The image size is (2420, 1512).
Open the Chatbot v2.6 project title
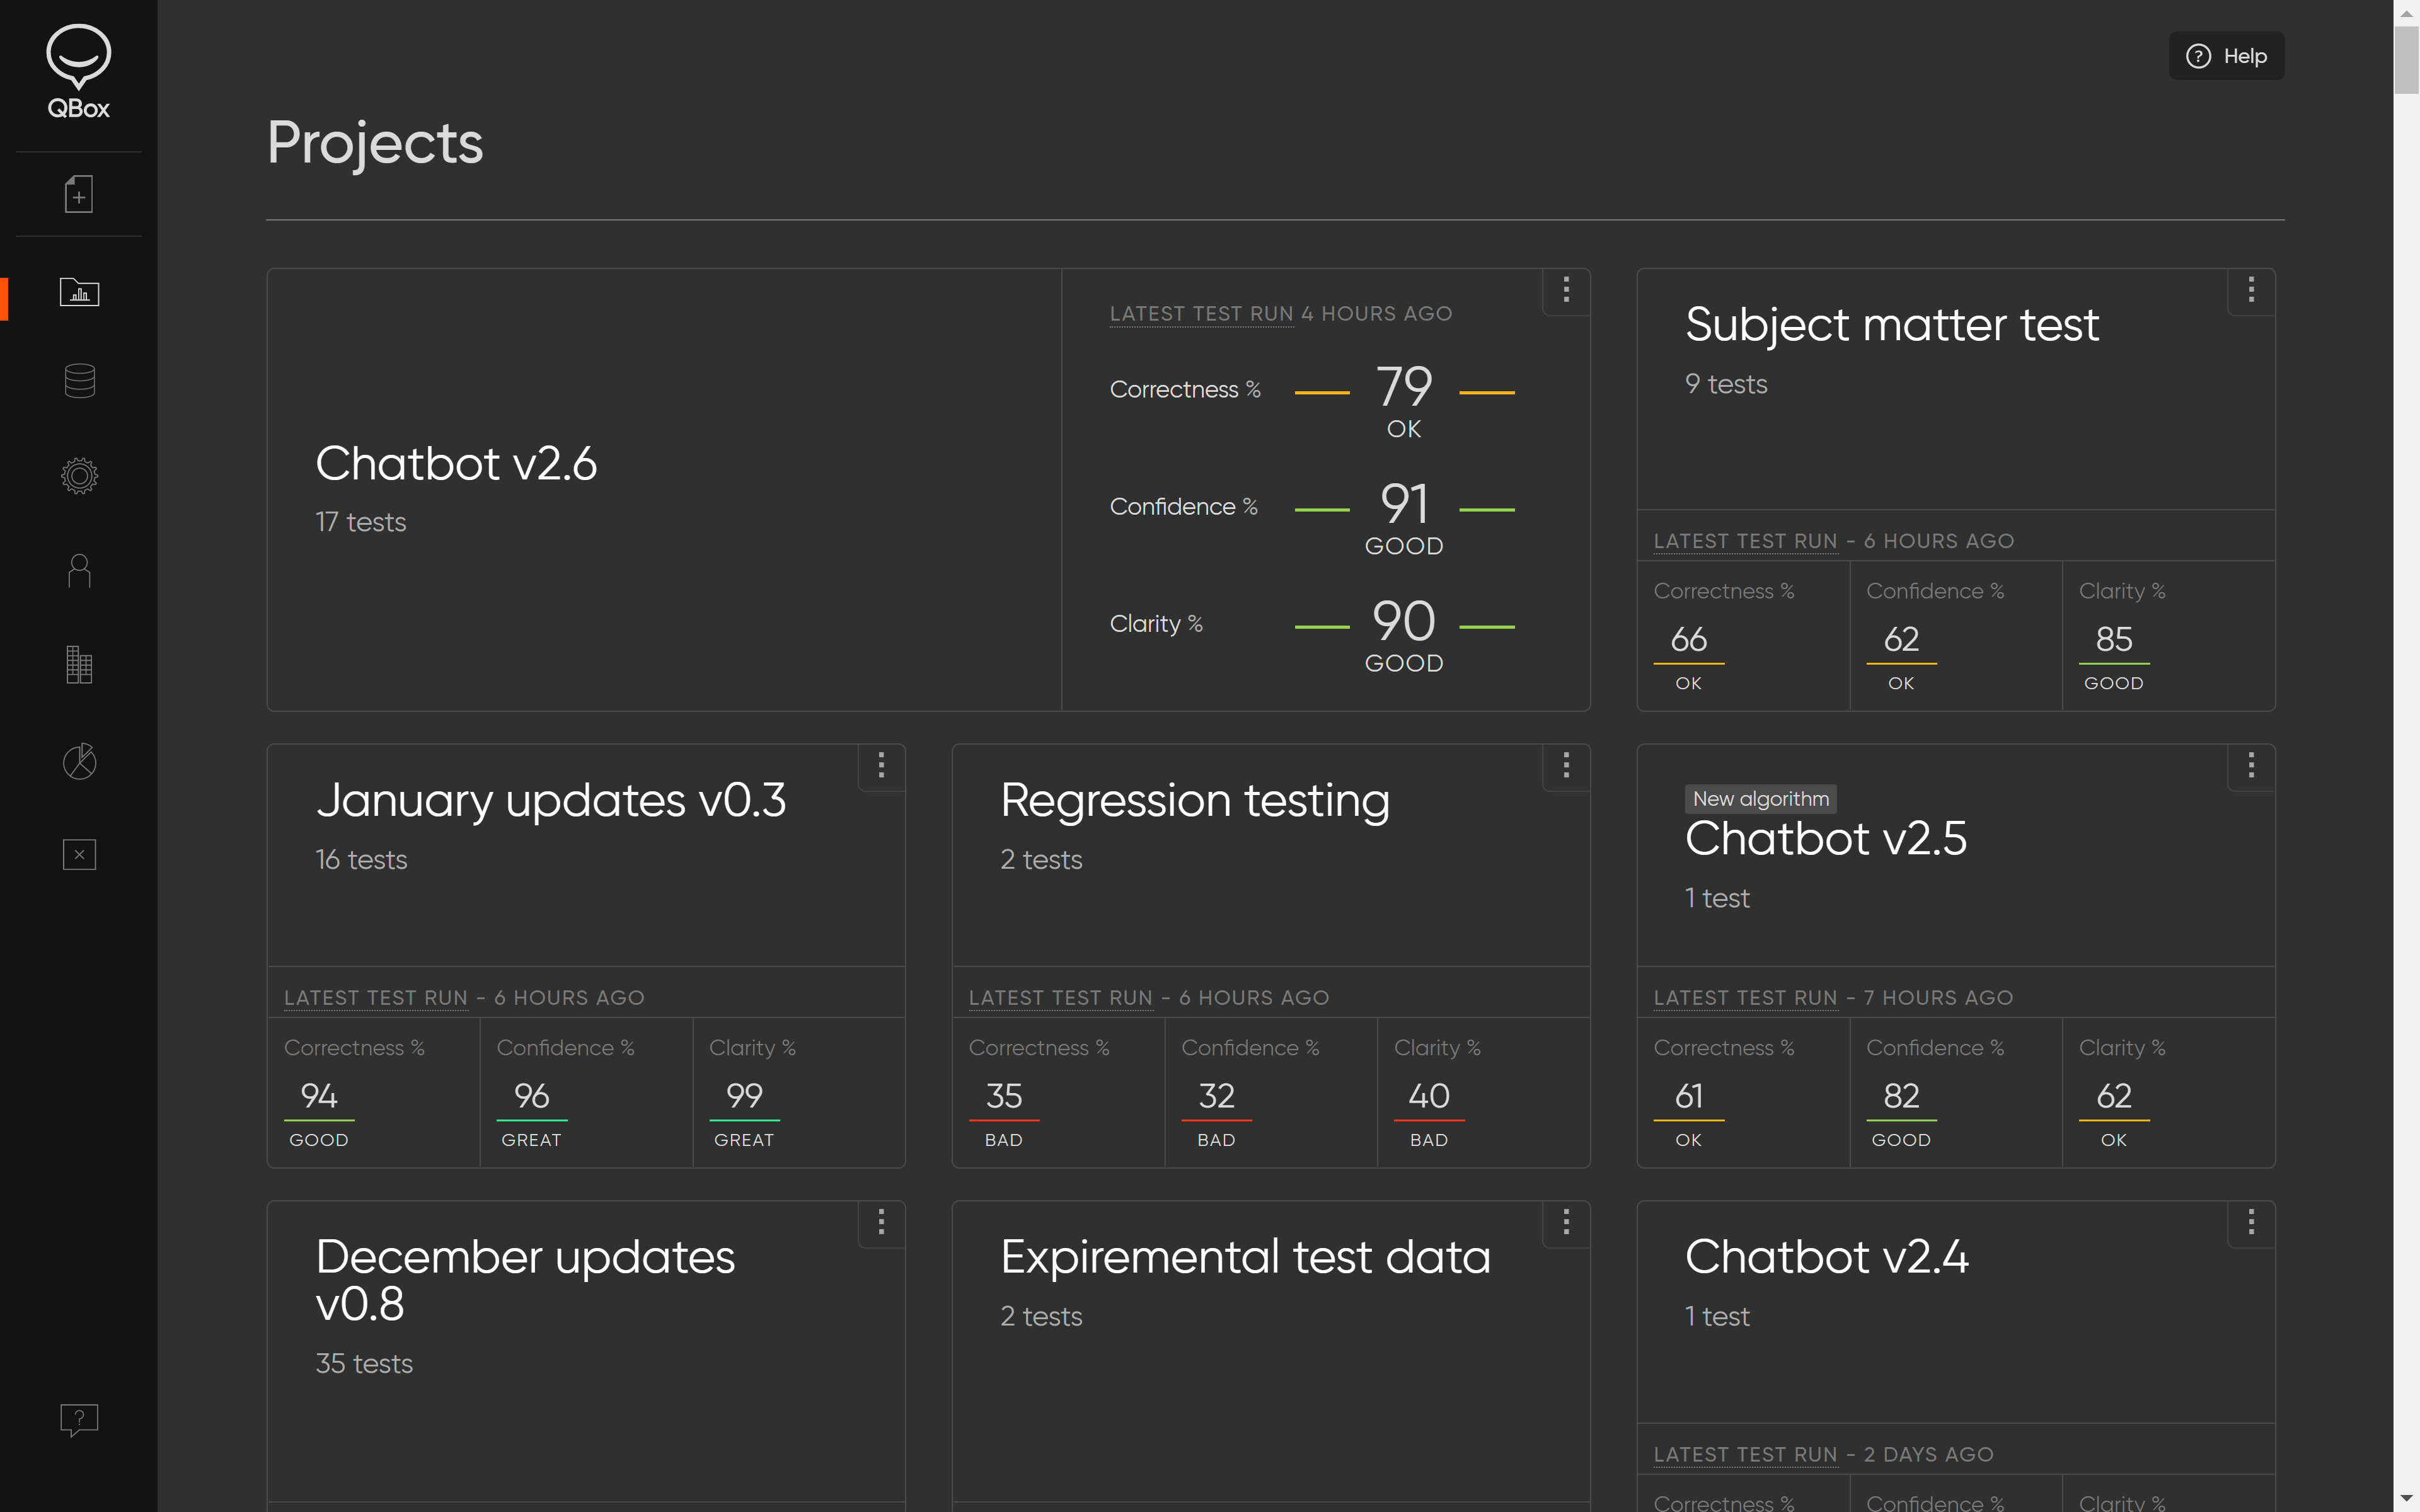(456, 464)
